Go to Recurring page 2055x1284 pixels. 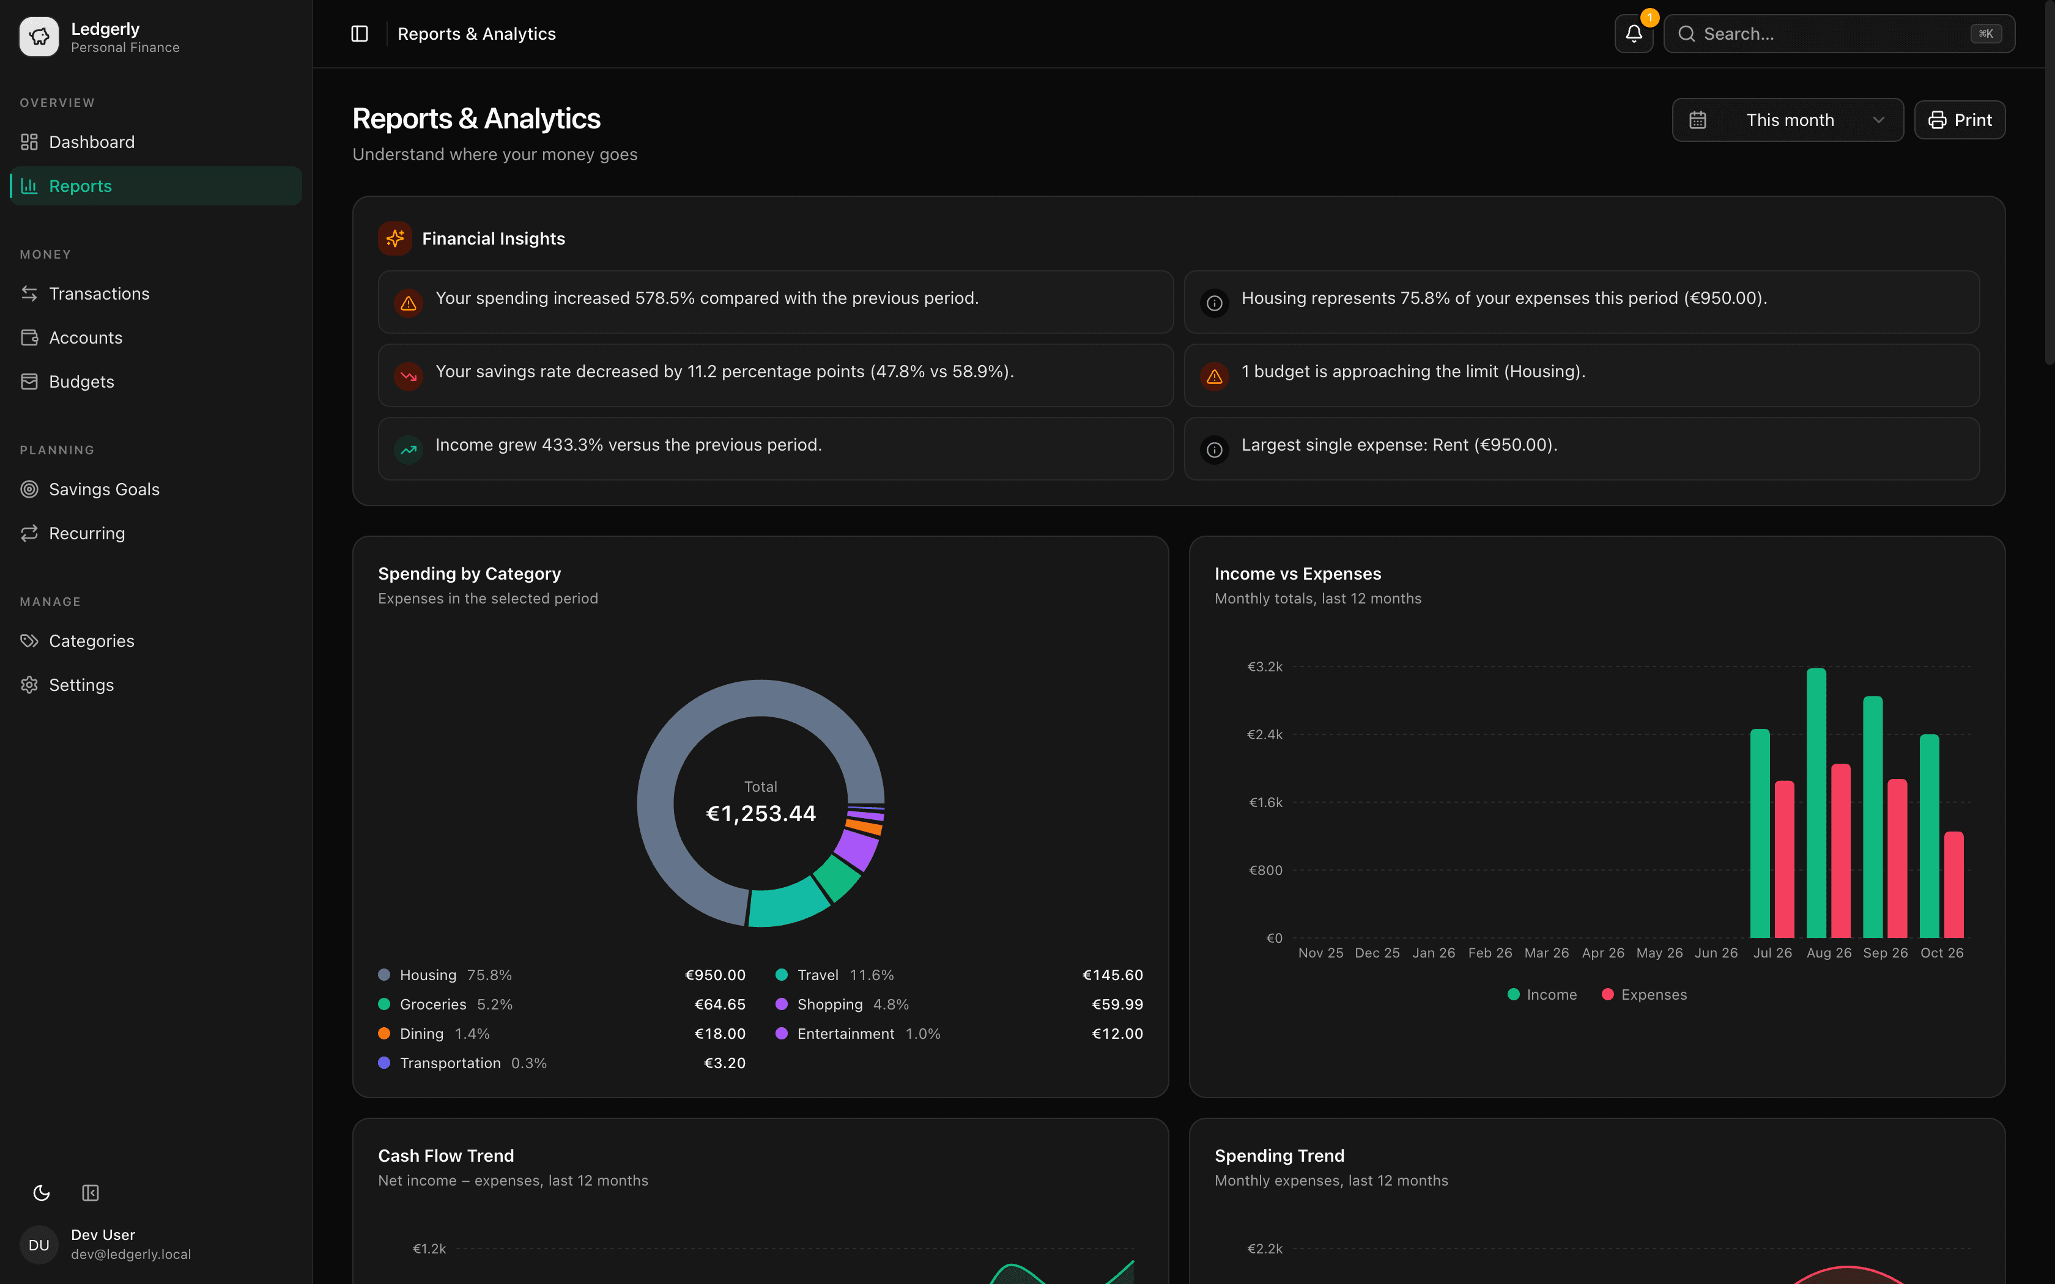click(156, 533)
